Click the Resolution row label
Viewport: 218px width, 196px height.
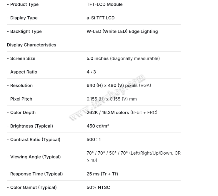click(21, 86)
